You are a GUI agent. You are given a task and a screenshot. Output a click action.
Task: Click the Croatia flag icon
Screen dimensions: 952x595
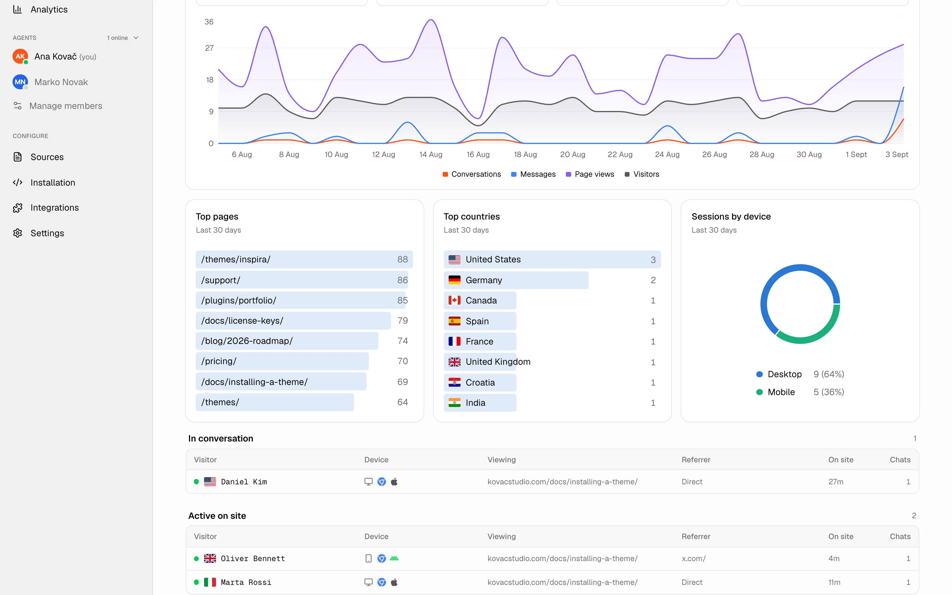coord(454,383)
